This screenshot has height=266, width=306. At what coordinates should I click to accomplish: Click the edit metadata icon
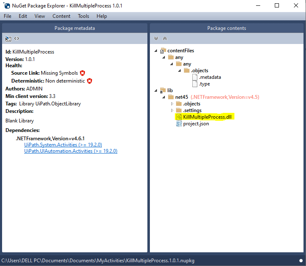8,39
